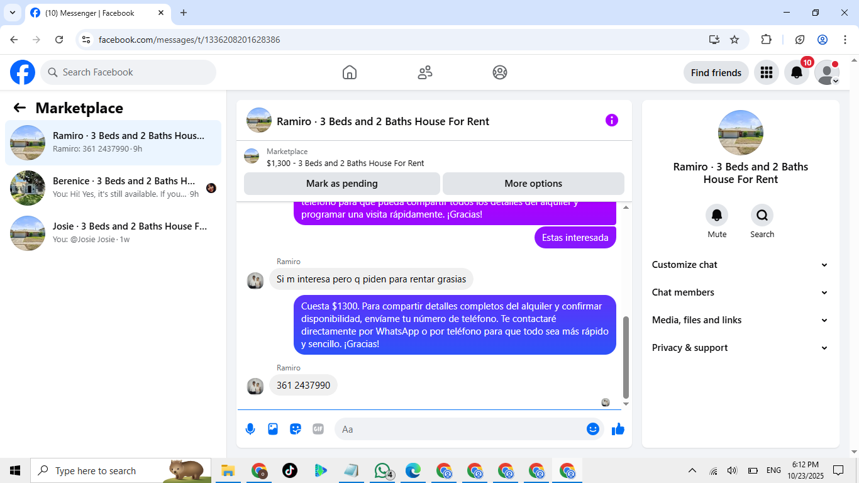Click the Search Facebook field
Viewport: 859px width, 483px height.
128,72
